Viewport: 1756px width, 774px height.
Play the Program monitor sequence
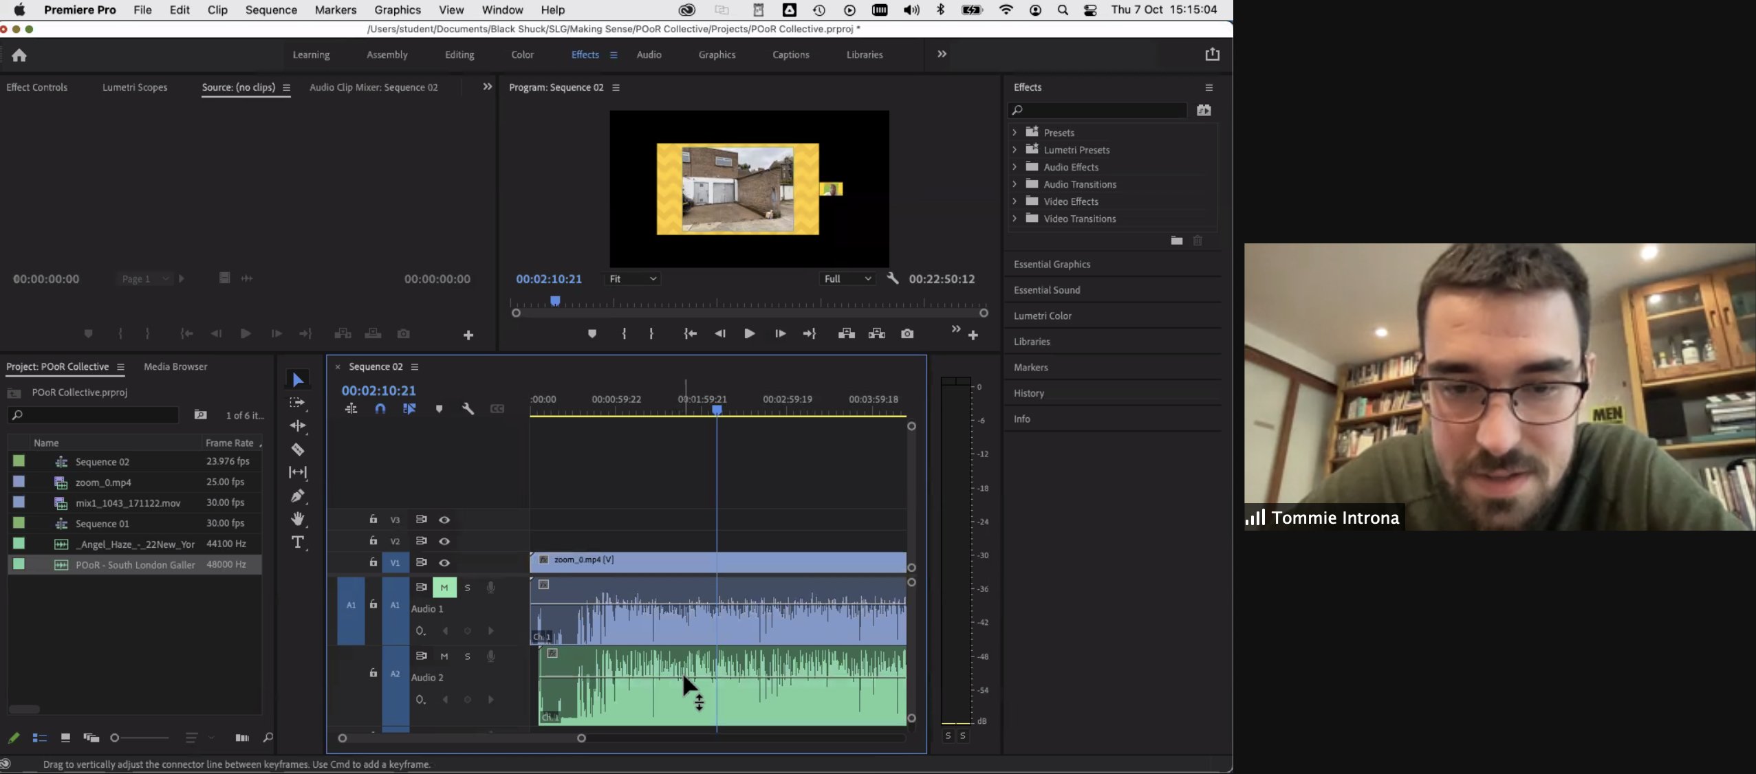(x=749, y=333)
